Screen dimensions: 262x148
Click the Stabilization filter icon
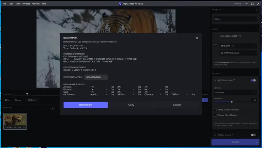(x=219, y=80)
